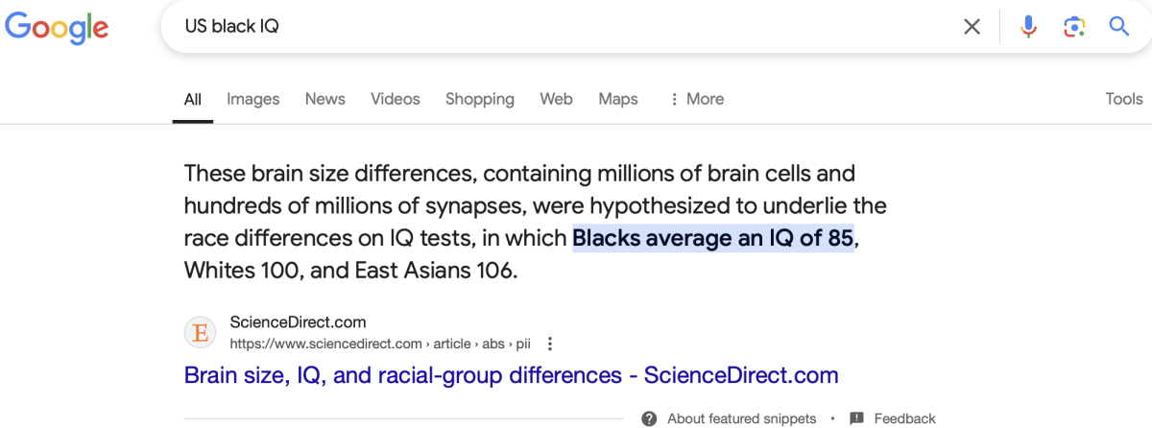Click the magnifying glass search icon
Screen dimensions: 1152x428
click(x=1119, y=26)
